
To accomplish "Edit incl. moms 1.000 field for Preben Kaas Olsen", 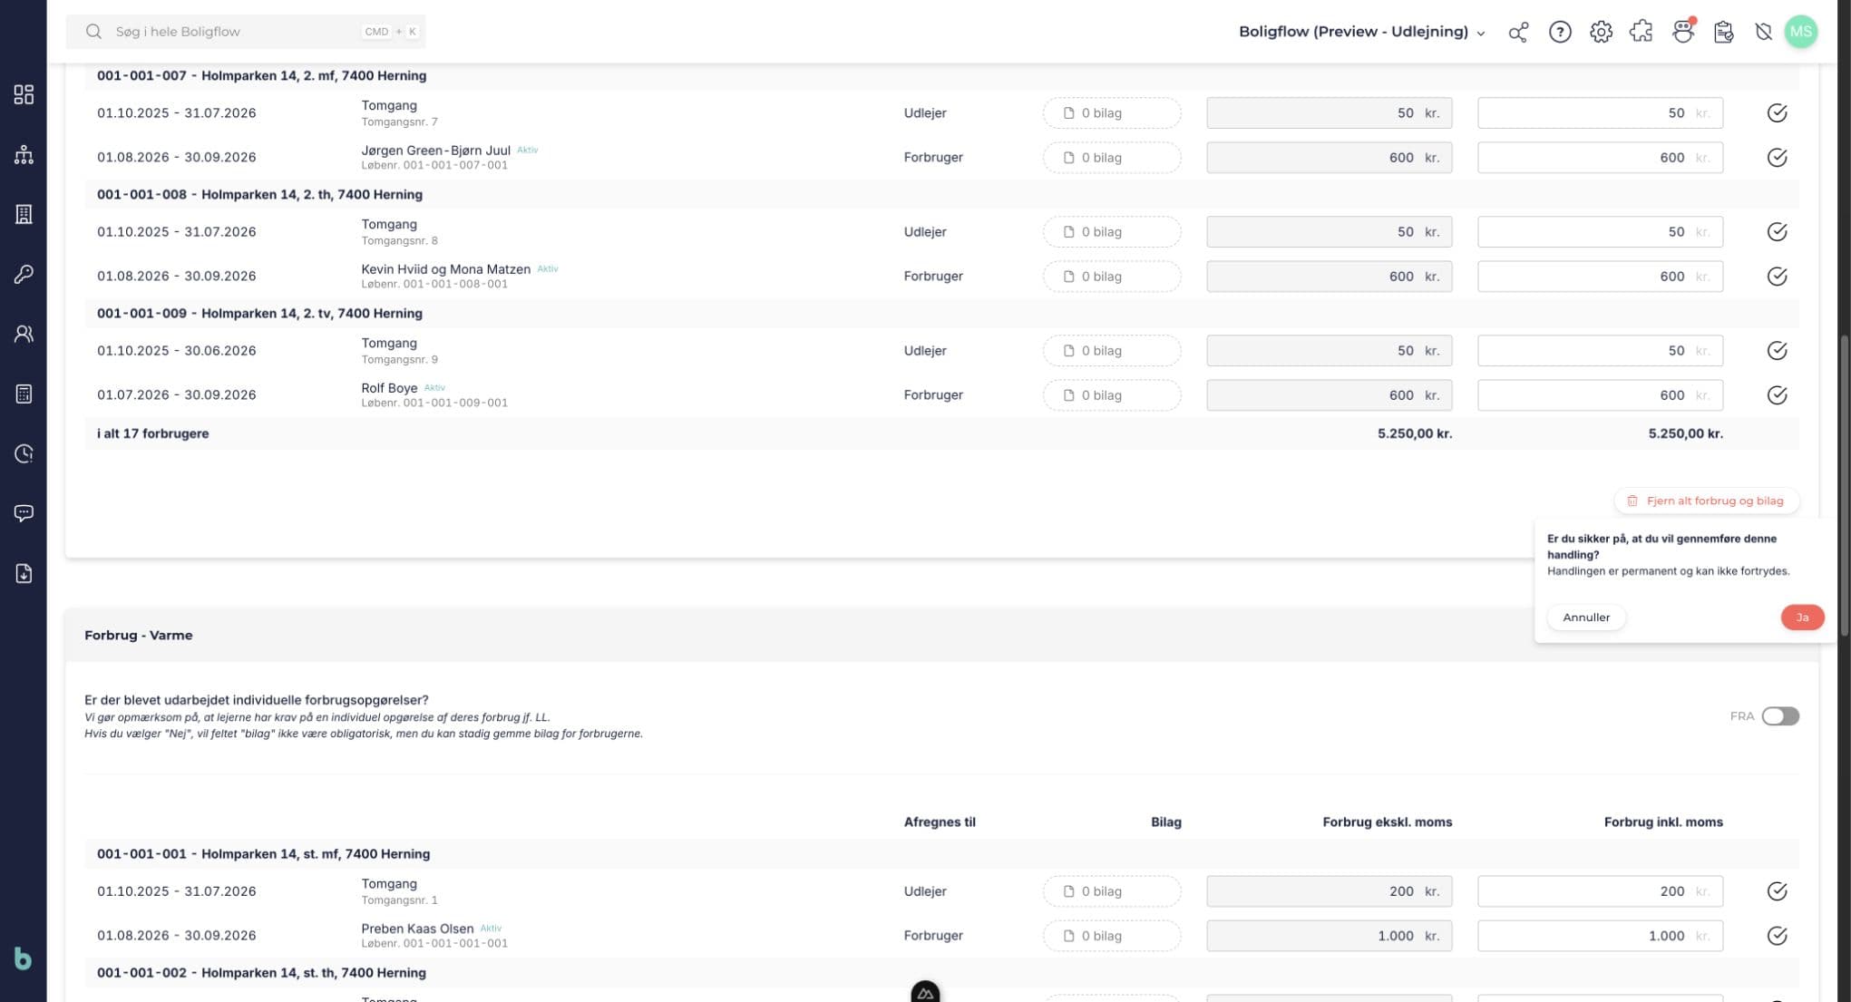I will [1600, 936].
